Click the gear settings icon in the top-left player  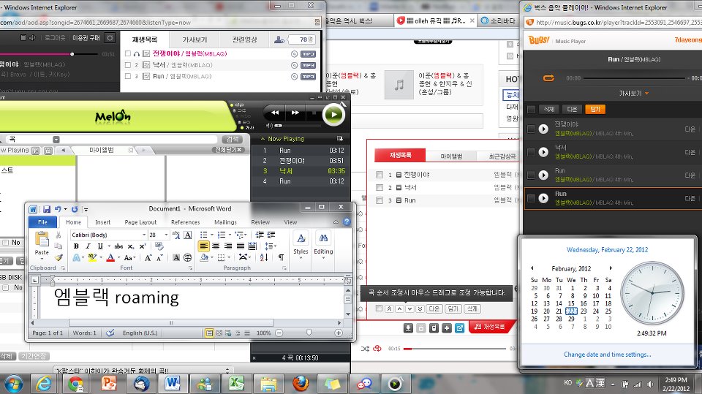110,37
